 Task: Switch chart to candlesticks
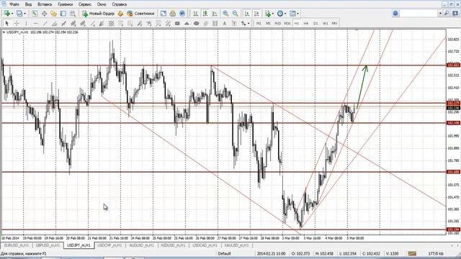[x=205, y=14]
